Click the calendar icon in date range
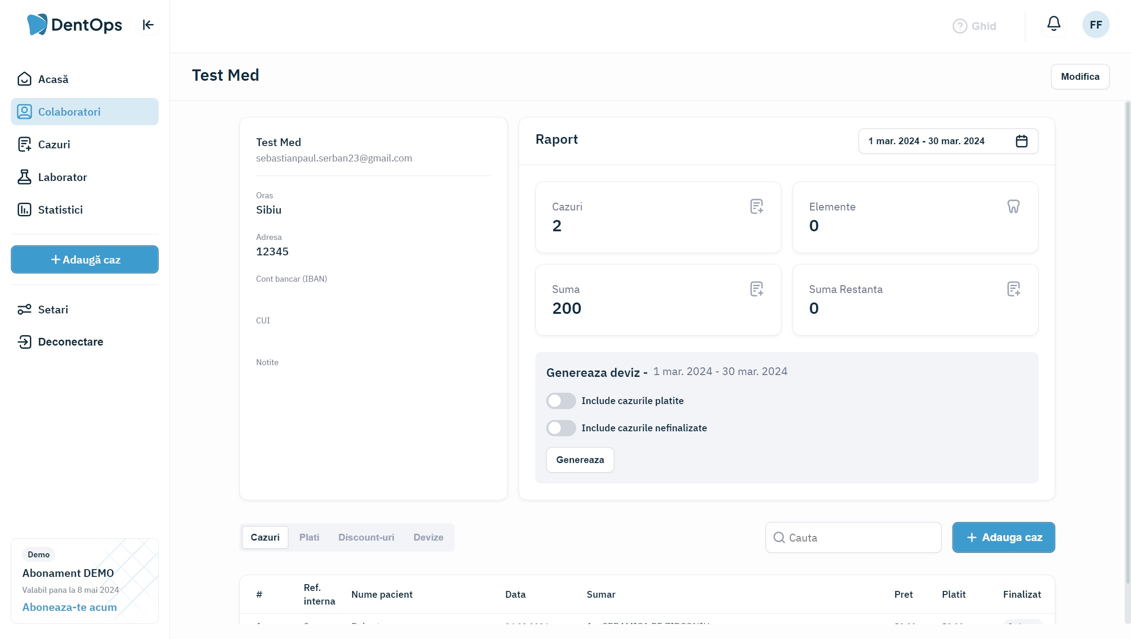 [x=1021, y=141]
